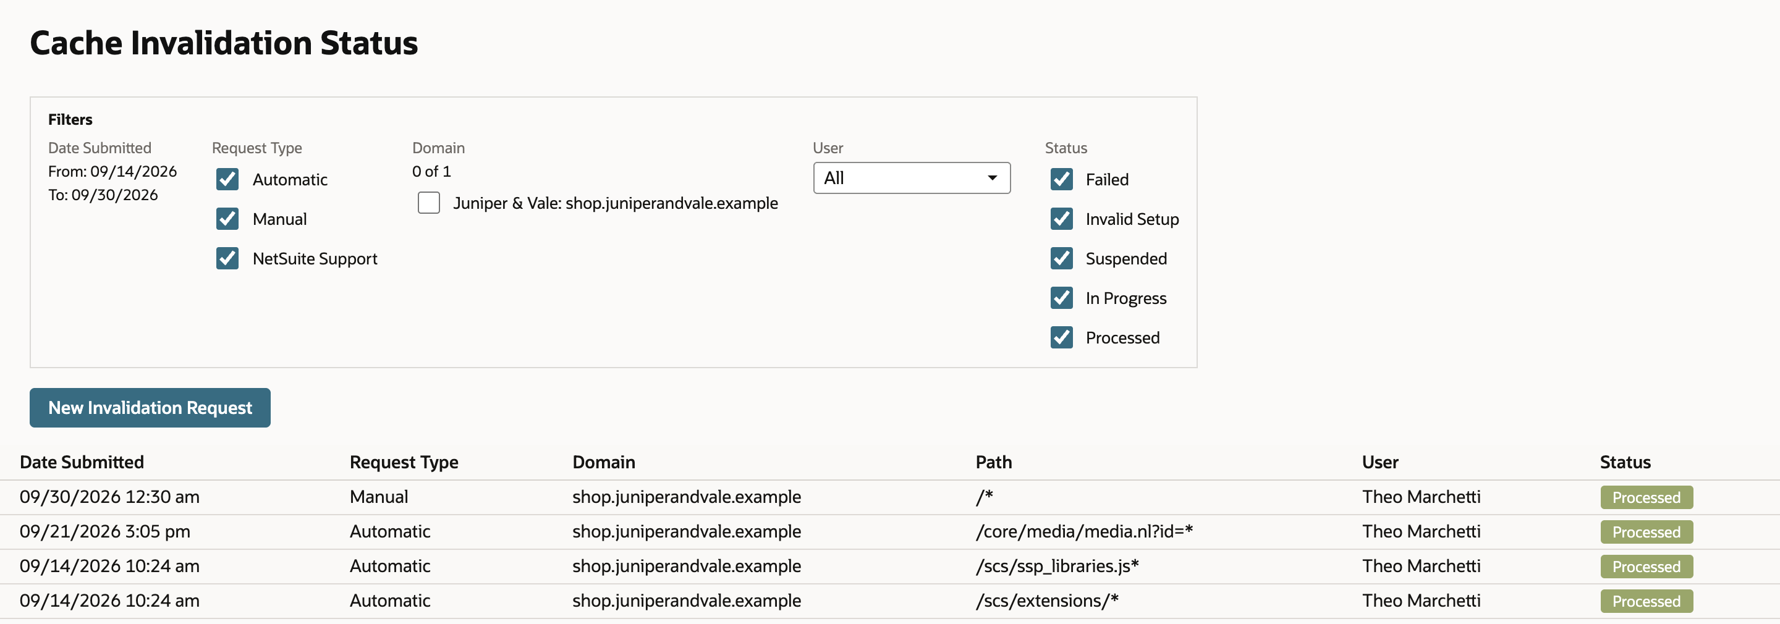Image resolution: width=1780 pixels, height=624 pixels.
Task: Click the 0 of 1 domain count
Action: coord(431,171)
